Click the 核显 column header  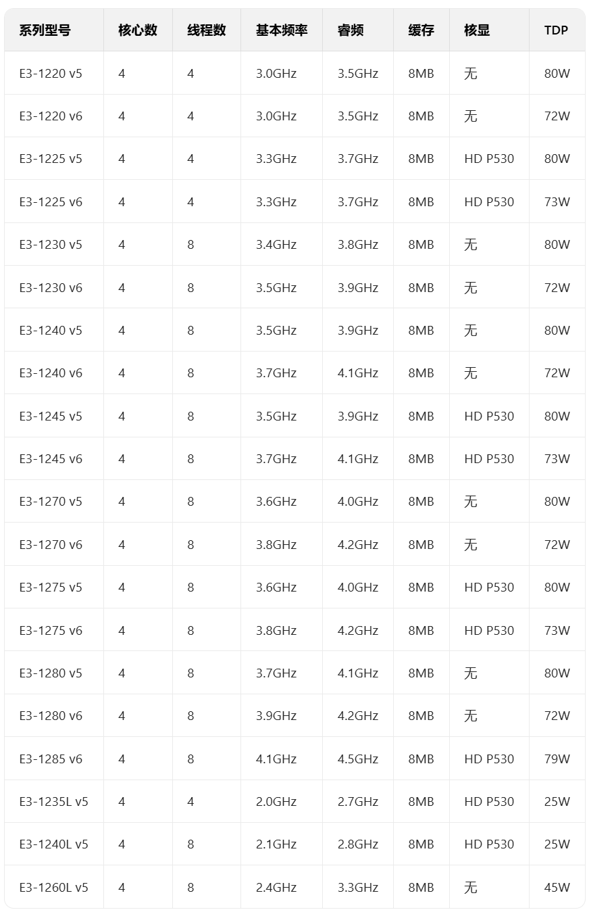pos(477,30)
